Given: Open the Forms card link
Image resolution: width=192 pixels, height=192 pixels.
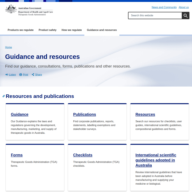Looking at the screenshot, I should pos(17,155).
